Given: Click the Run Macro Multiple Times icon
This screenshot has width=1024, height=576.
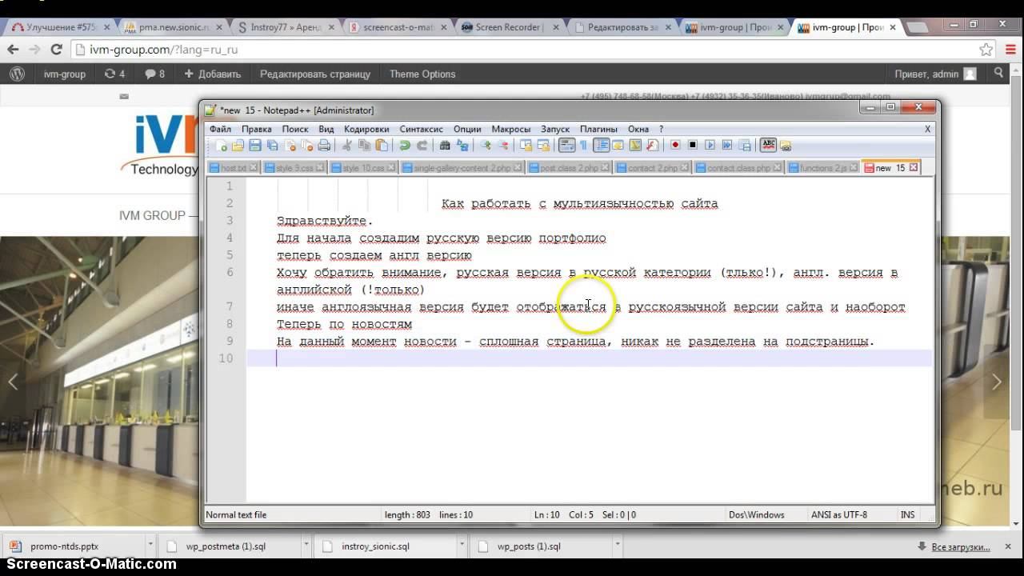Looking at the screenshot, I should point(727,146).
